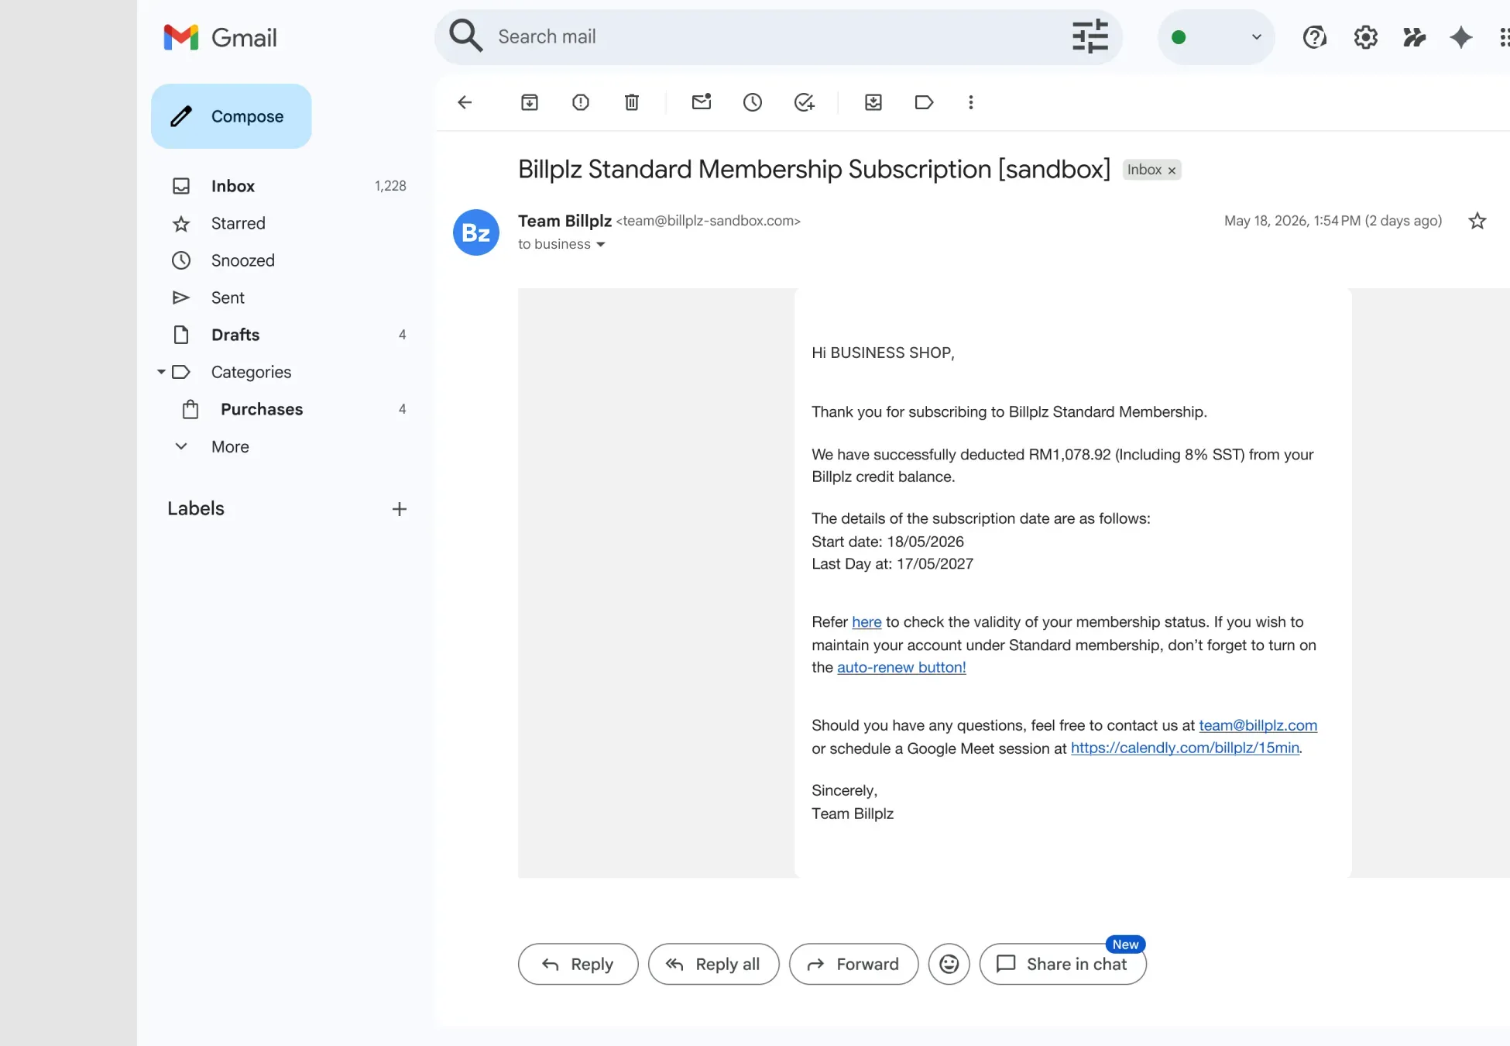This screenshot has width=1510, height=1046.
Task: Click the Labels section heading
Action: pyautogui.click(x=196, y=508)
